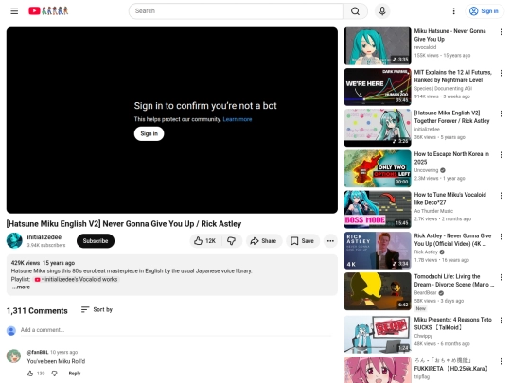Click title MIT Explains the 12 AI Futures
511x383 pixels.
pyautogui.click(x=453, y=77)
